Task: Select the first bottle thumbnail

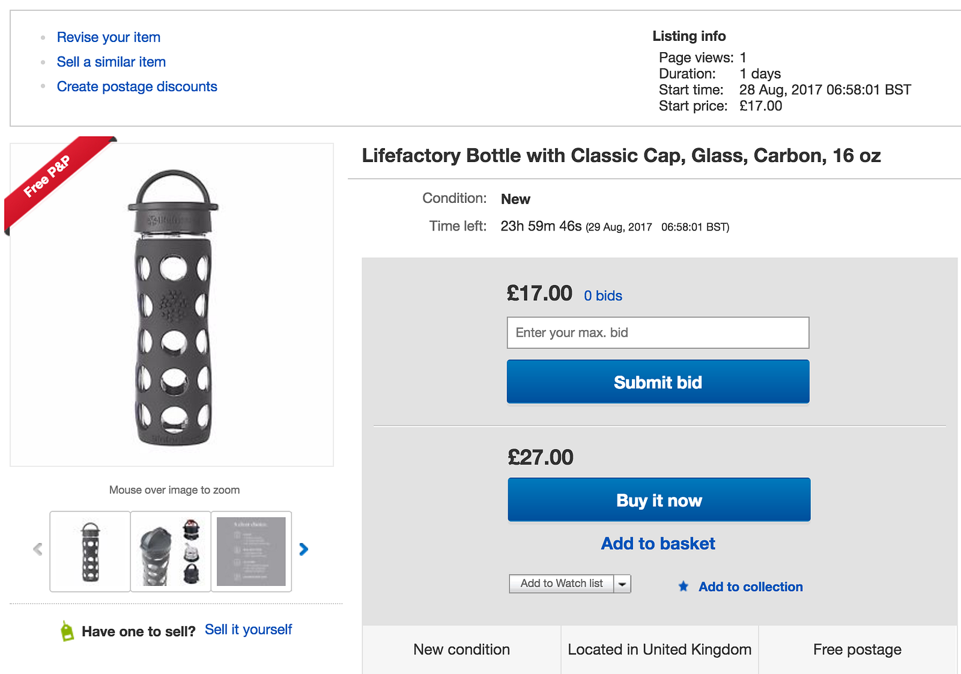Action: click(90, 552)
